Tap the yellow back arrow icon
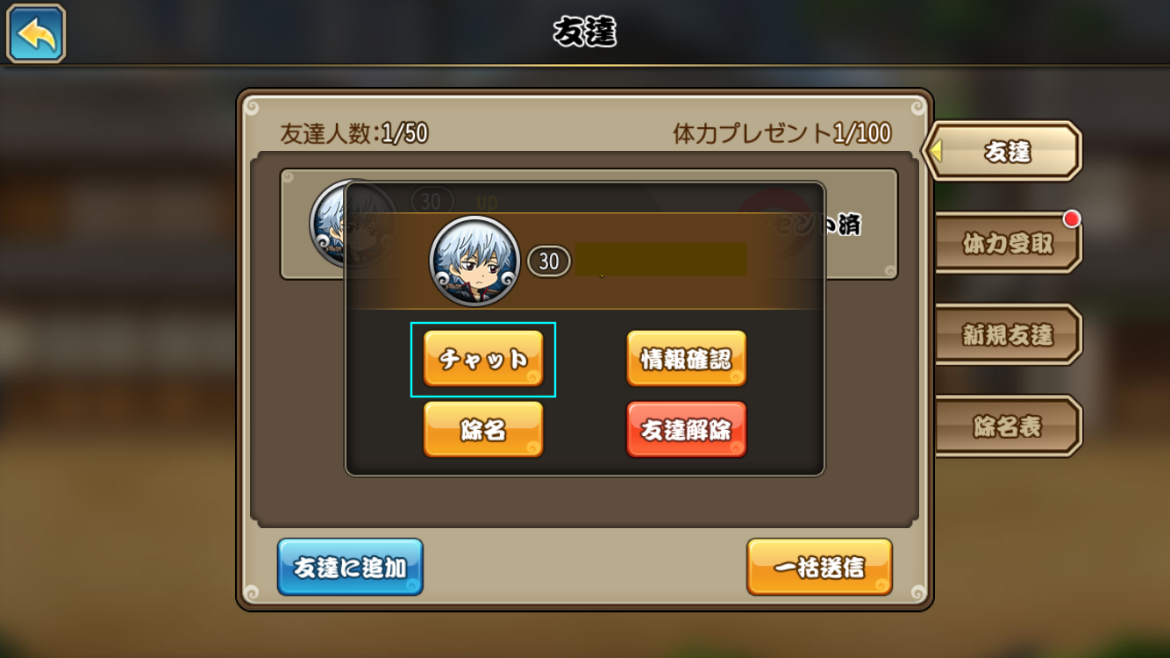Viewport: 1170px width, 658px height. coord(36,34)
